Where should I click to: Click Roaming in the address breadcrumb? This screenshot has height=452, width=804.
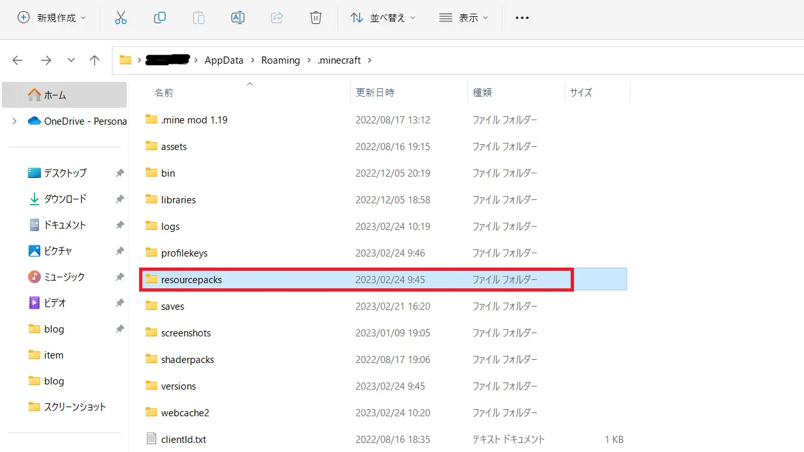(280, 60)
